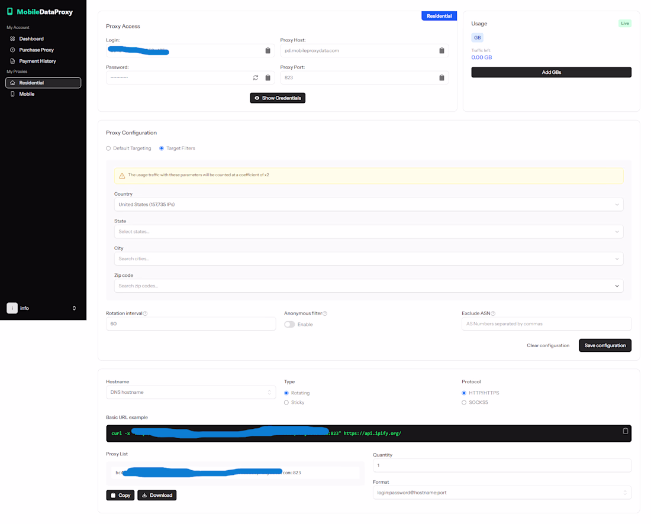Open Dashboard from the sidebar

31,38
